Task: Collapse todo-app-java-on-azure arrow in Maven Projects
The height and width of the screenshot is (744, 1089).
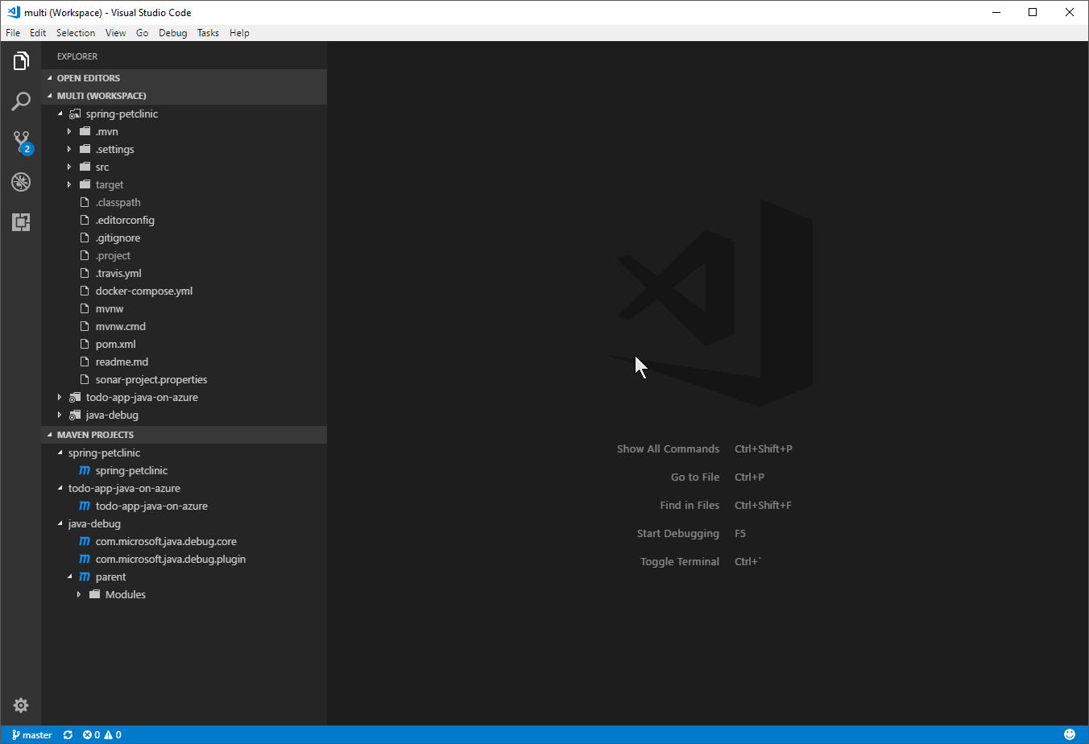Action: point(60,488)
